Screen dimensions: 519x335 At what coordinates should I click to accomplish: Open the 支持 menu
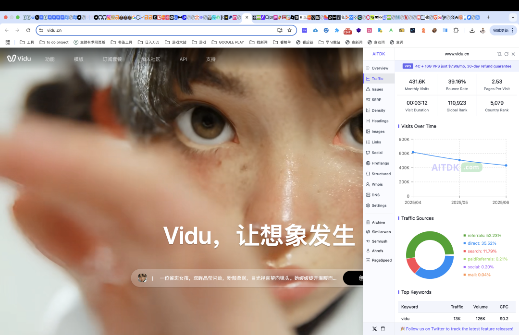click(210, 59)
